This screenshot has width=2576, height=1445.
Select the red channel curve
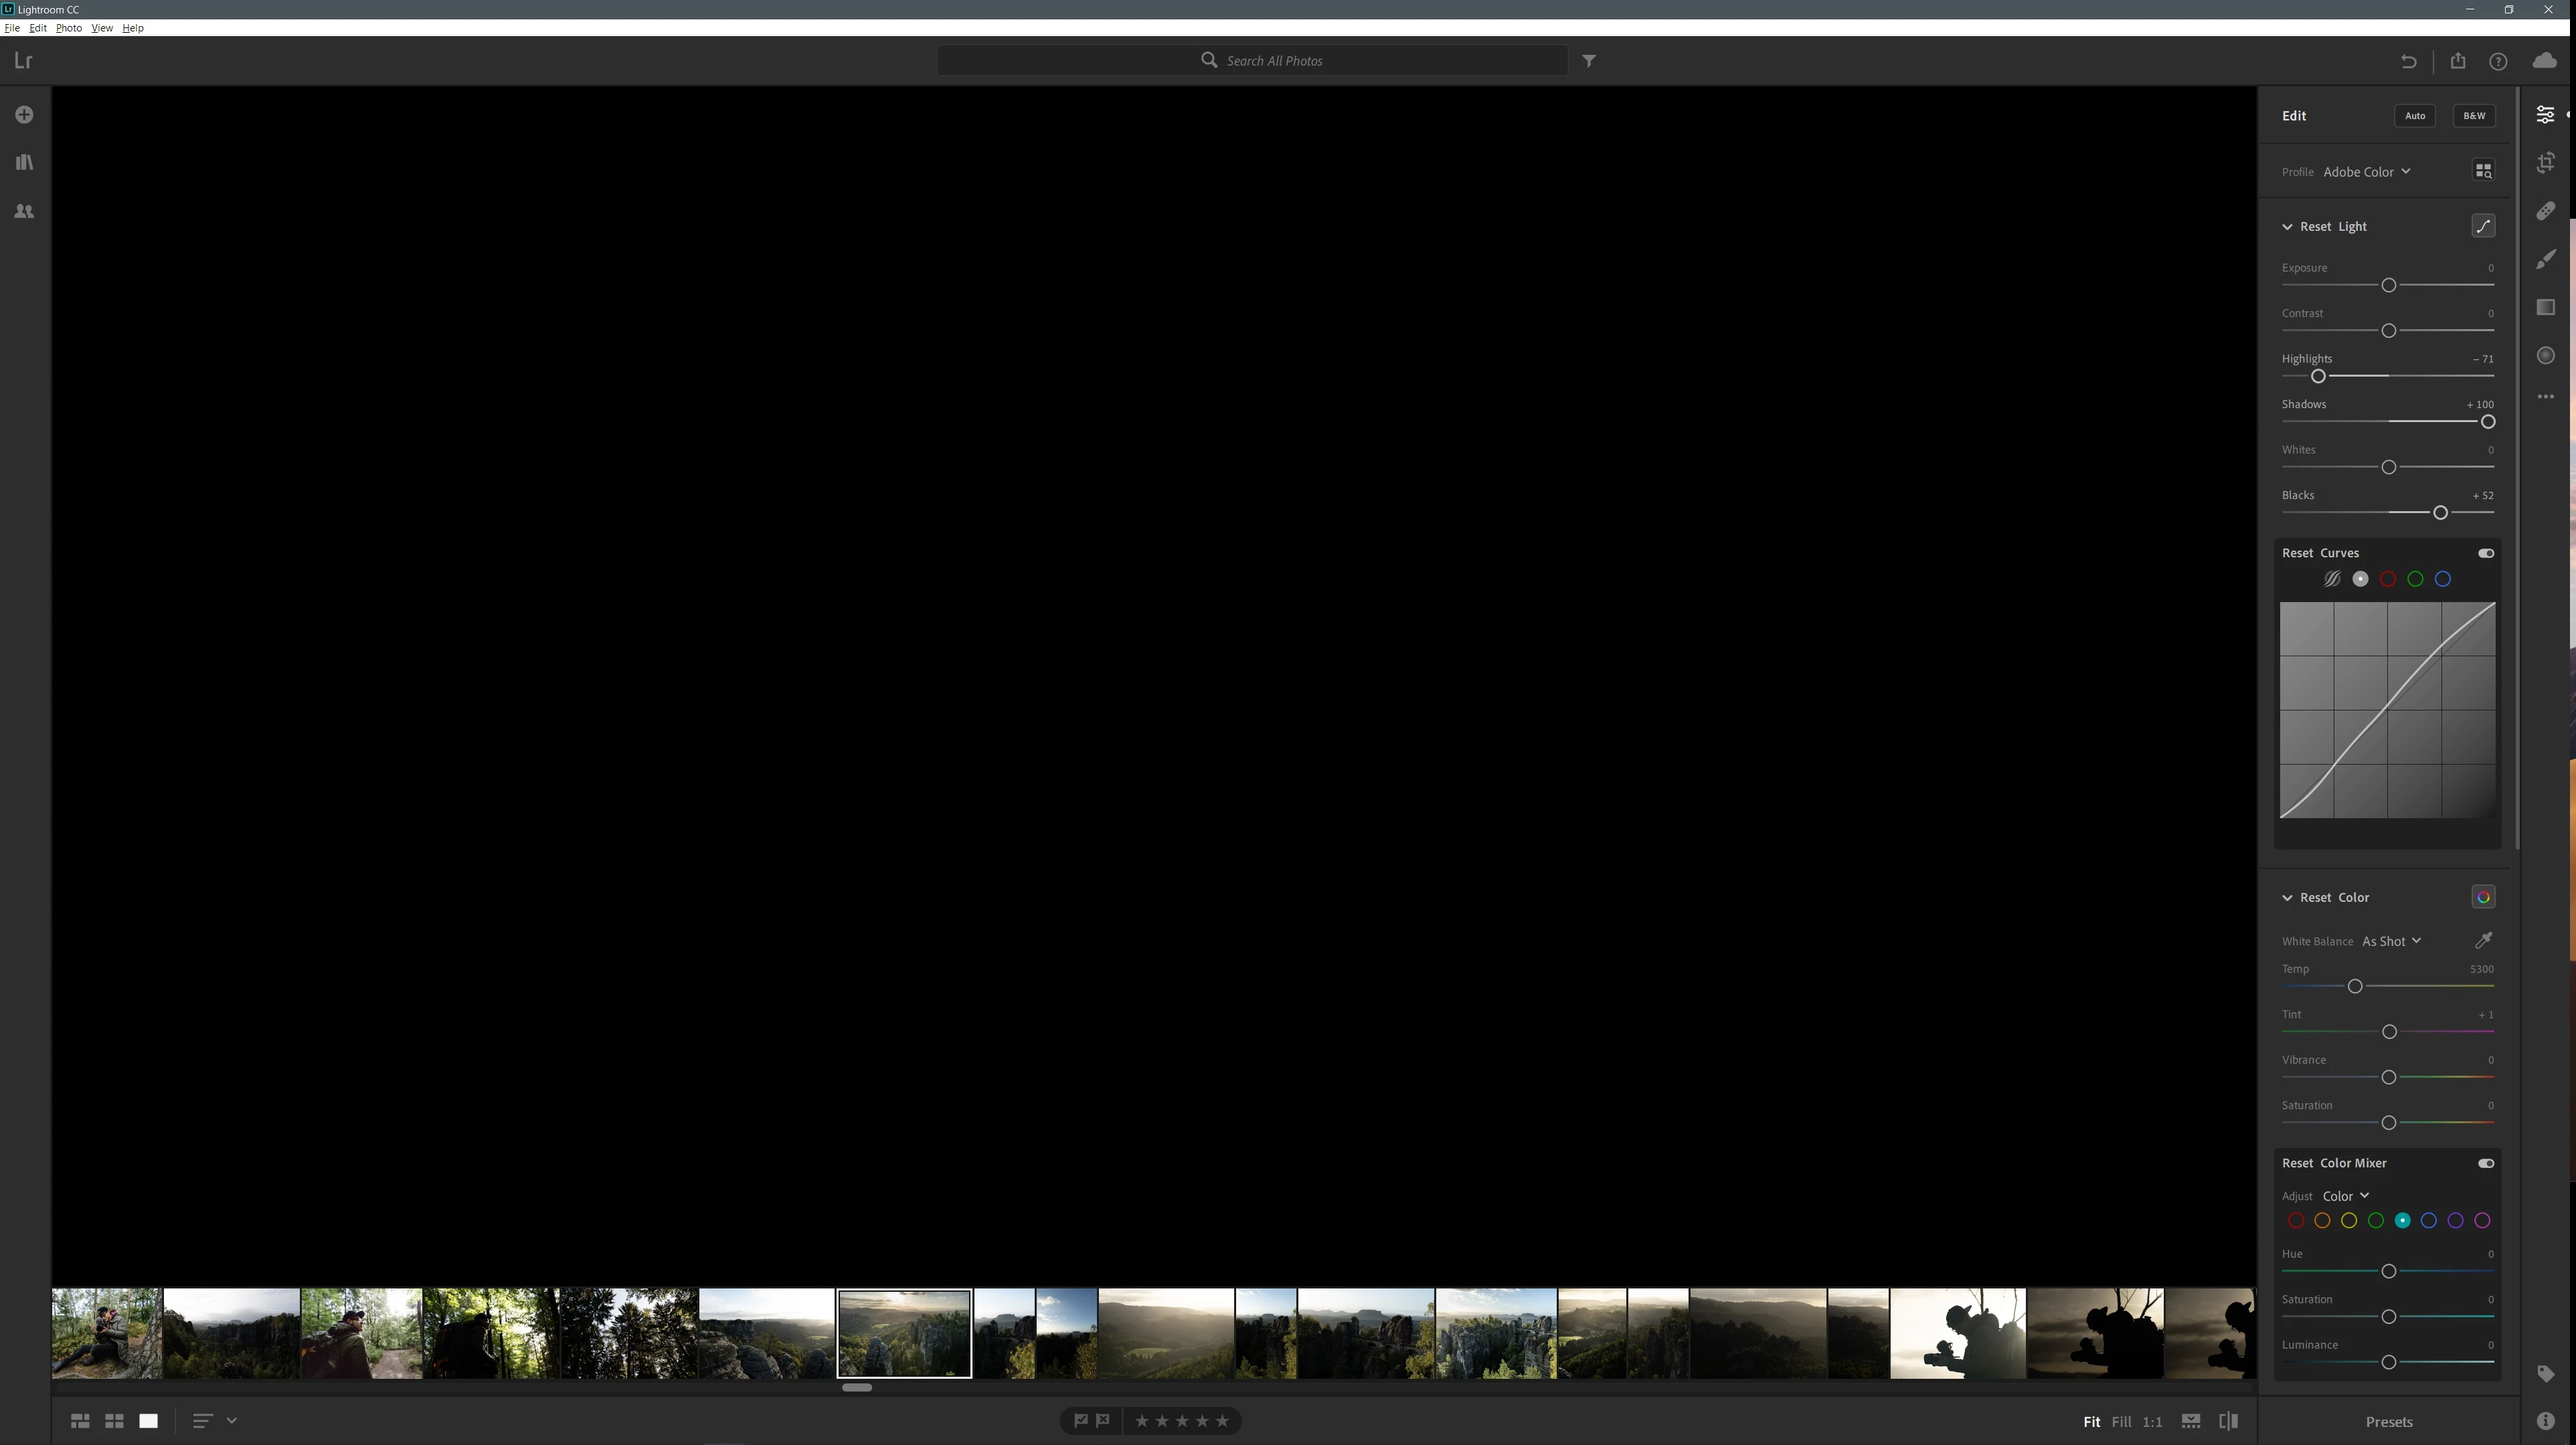[2388, 579]
